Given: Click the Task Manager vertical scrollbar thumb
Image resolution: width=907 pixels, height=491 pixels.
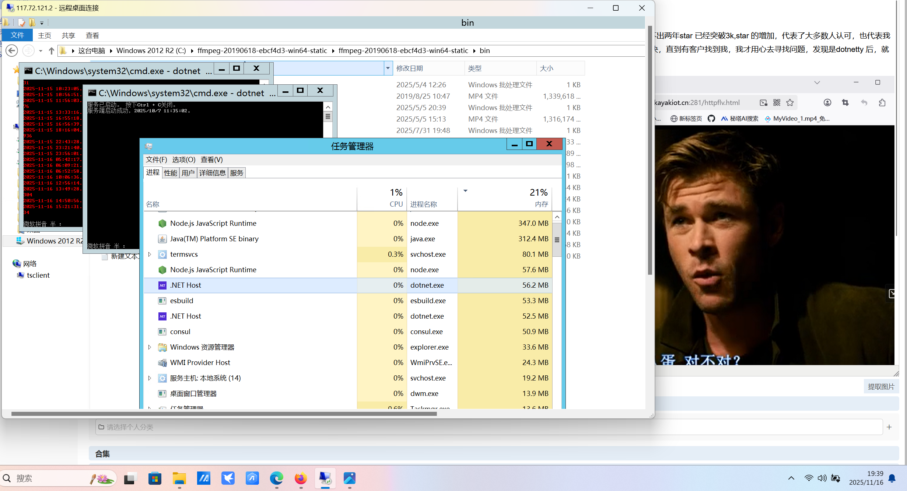Looking at the screenshot, I should 557,240.
